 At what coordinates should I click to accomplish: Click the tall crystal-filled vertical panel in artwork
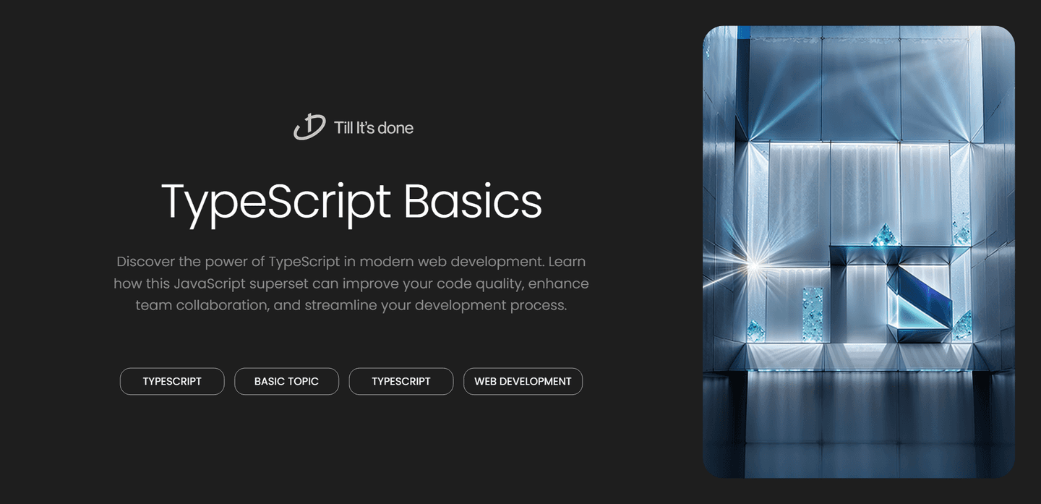pos(813,312)
